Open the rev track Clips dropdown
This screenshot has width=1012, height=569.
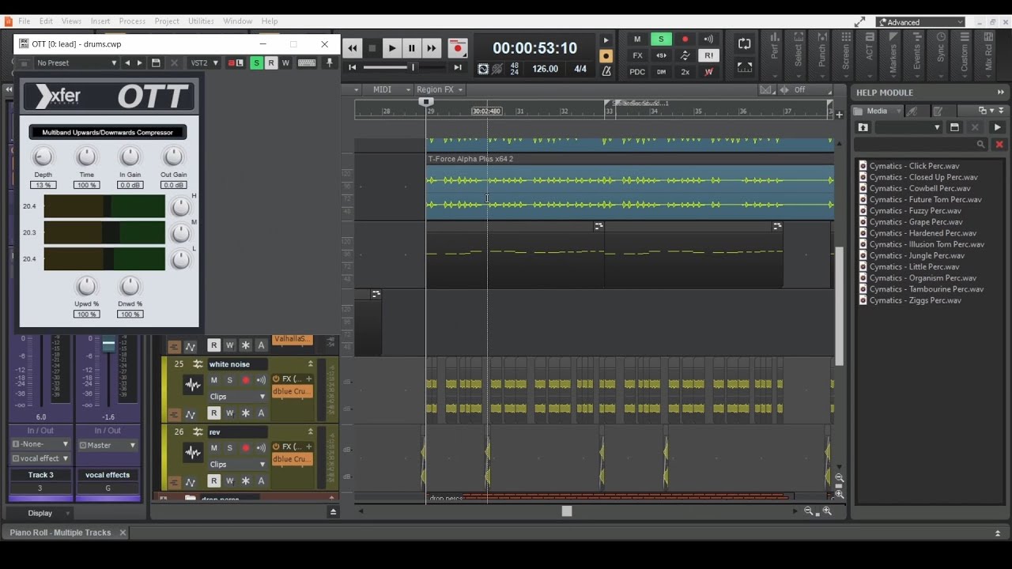237,465
